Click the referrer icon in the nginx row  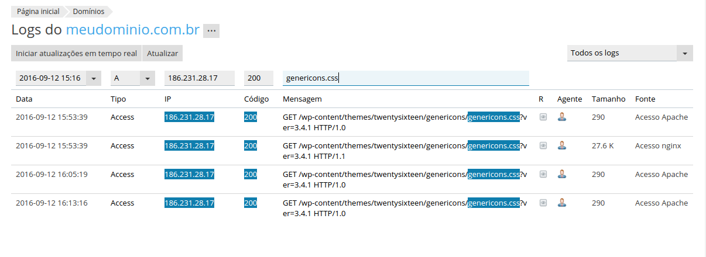coord(543,145)
